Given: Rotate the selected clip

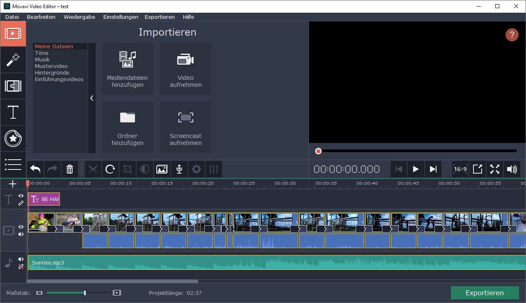Looking at the screenshot, I should 110,169.
